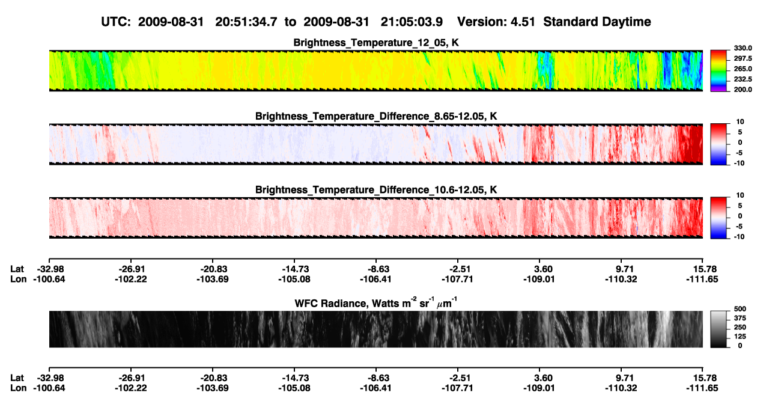Select the Brightness_Temperature_12_05, K panel title
Viewport: 781px width, 401px height.
(x=376, y=43)
